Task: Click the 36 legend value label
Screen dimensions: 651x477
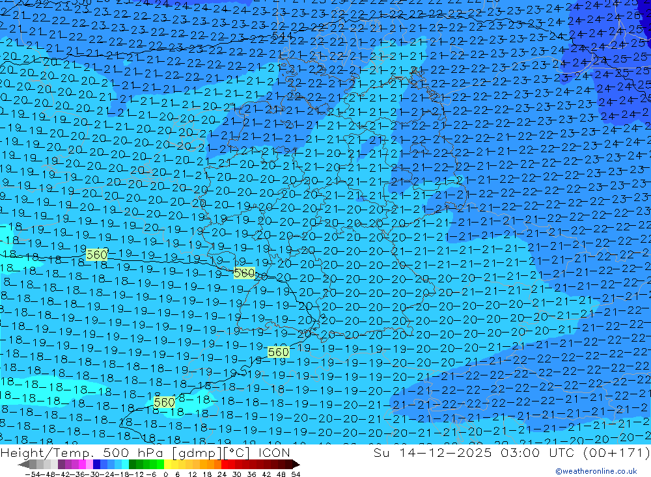Action: (x=251, y=474)
